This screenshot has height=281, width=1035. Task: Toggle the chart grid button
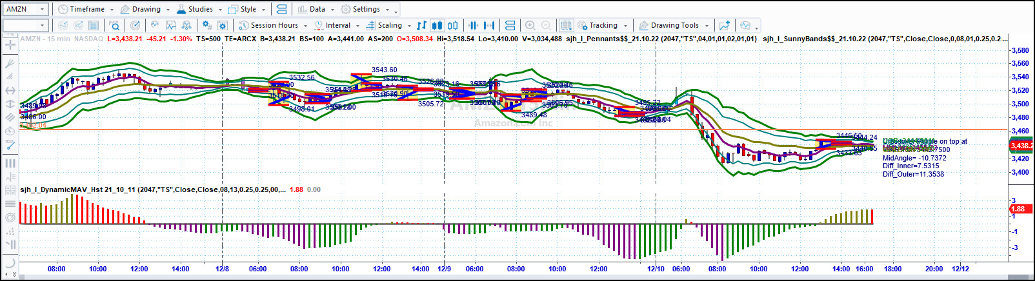click(566, 25)
